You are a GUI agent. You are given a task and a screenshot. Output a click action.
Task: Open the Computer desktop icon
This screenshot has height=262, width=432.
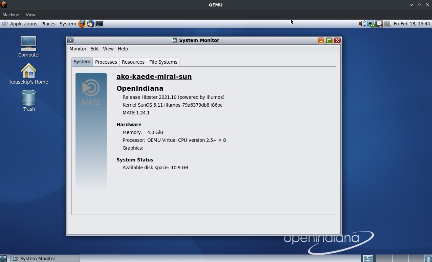click(29, 46)
